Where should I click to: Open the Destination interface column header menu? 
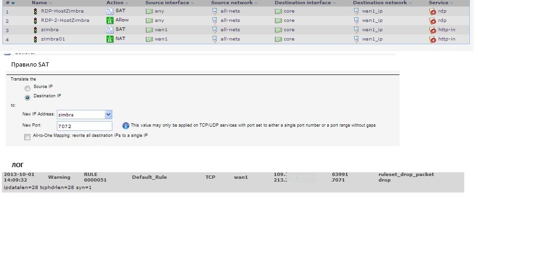334,3
